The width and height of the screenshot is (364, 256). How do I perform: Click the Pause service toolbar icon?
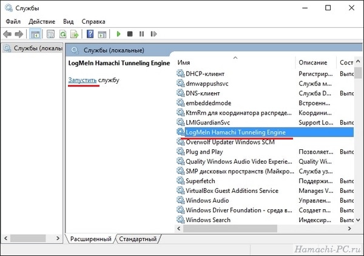141,34
